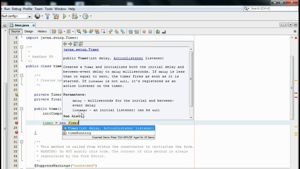Click the editor's vertical scrollbar thumb
Screen dimensions: 300x169
(292, 88)
